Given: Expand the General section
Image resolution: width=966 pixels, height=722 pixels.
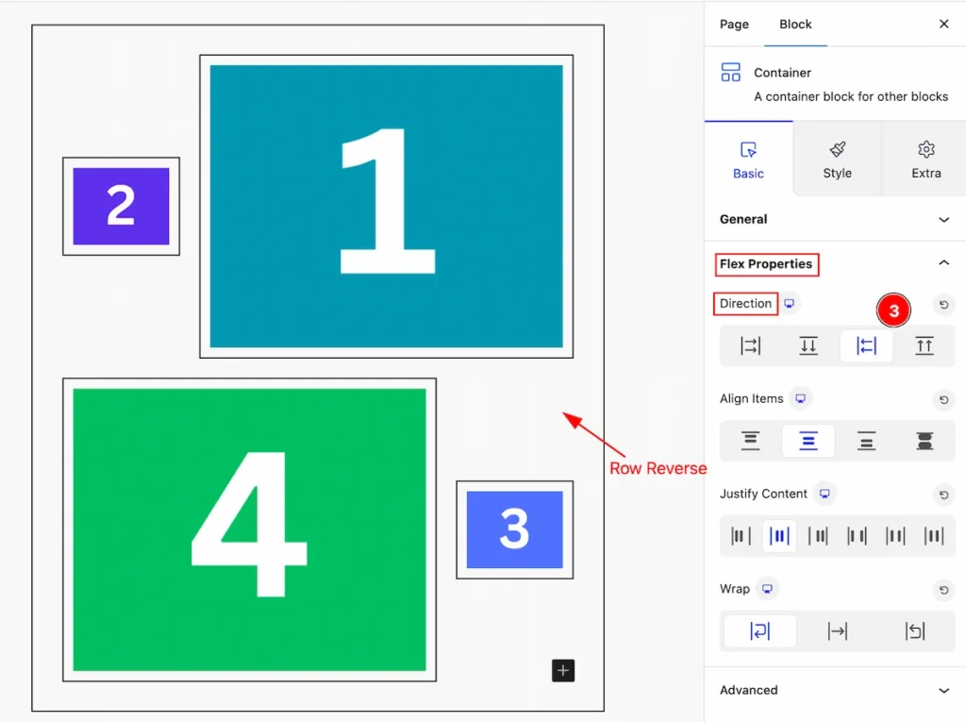Looking at the screenshot, I should point(835,220).
